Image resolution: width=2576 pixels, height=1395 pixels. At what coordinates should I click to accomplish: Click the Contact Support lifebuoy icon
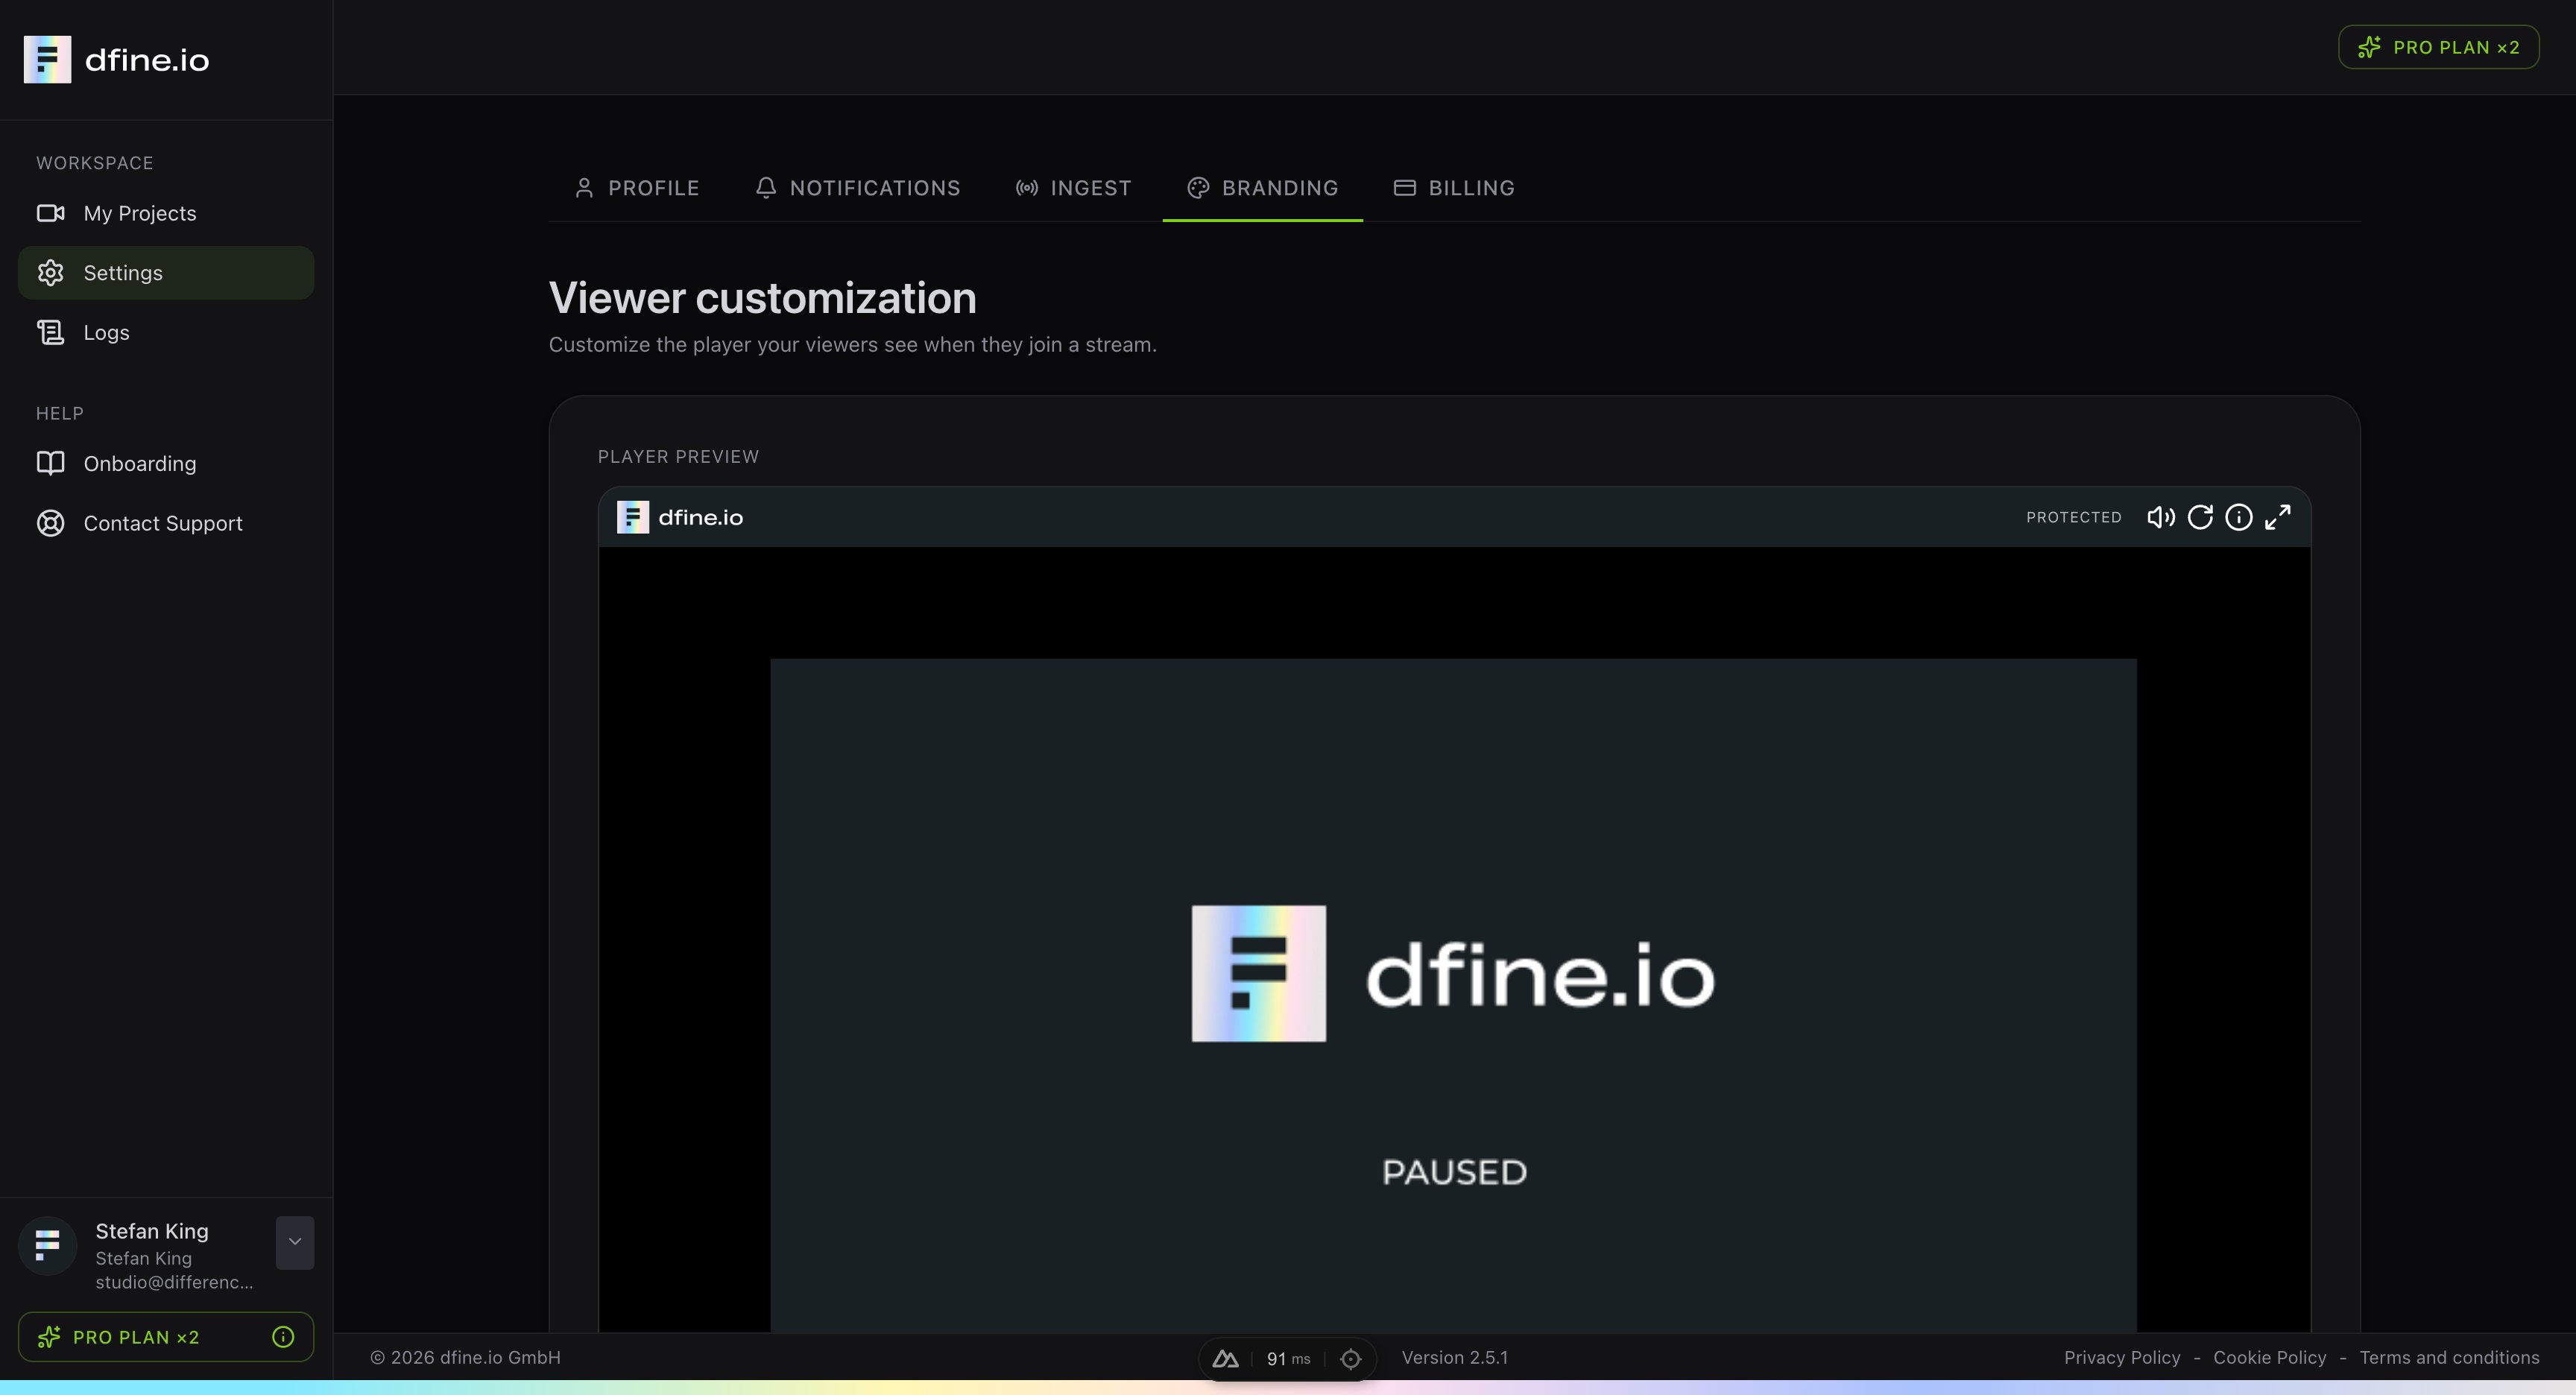[x=50, y=523]
